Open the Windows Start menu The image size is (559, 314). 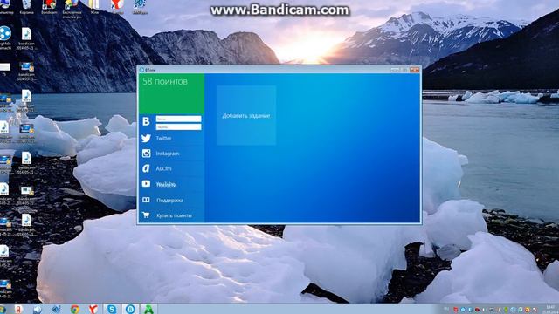point(2,309)
